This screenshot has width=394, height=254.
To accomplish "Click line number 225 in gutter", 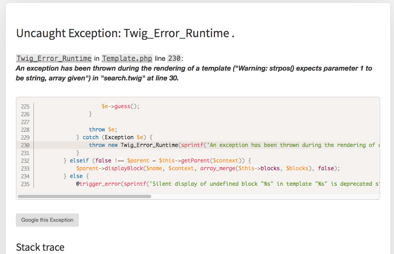I will tap(25, 107).
